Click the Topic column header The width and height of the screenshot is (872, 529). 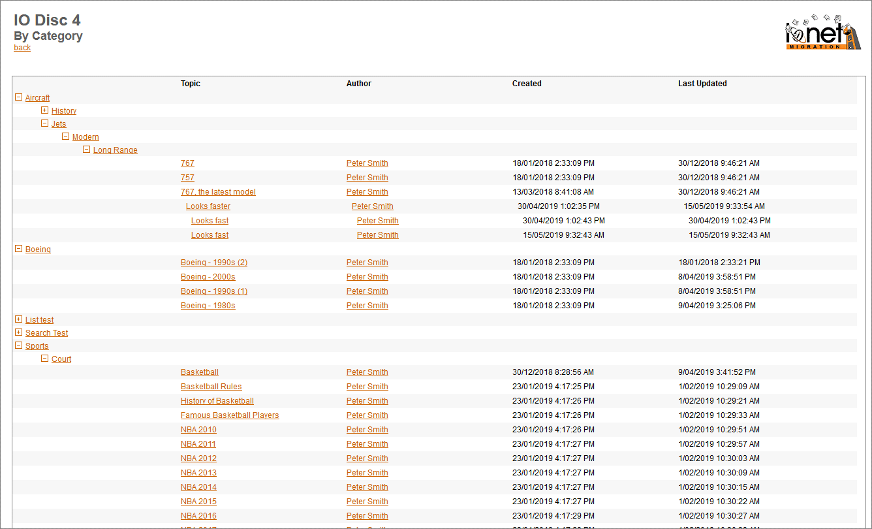(191, 84)
